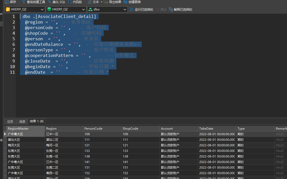This screenshot has height=179, width=287.
Task: Click the TakeDate column header
Action: pyautogui.click(x=217, y=129)
